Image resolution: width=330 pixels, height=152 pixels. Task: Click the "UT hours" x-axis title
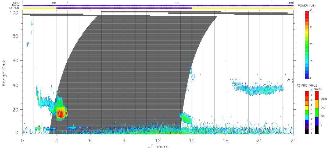[157, 146]
